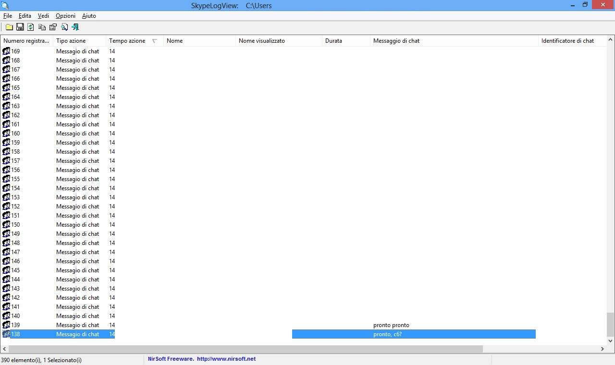
Task: Select record number 168
Action: (15, 60)
